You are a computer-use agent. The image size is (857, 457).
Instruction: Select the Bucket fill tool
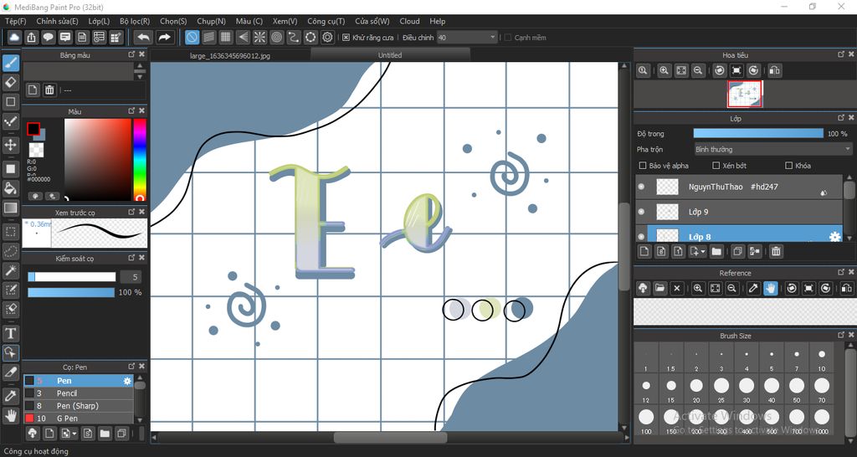(10, 188)
